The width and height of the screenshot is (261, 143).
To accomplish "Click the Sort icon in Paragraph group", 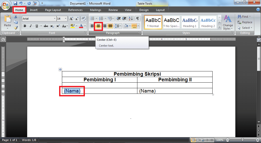I will coord(131,19).
